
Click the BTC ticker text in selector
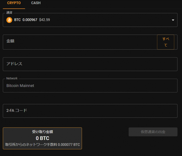(x=17, y=20)
